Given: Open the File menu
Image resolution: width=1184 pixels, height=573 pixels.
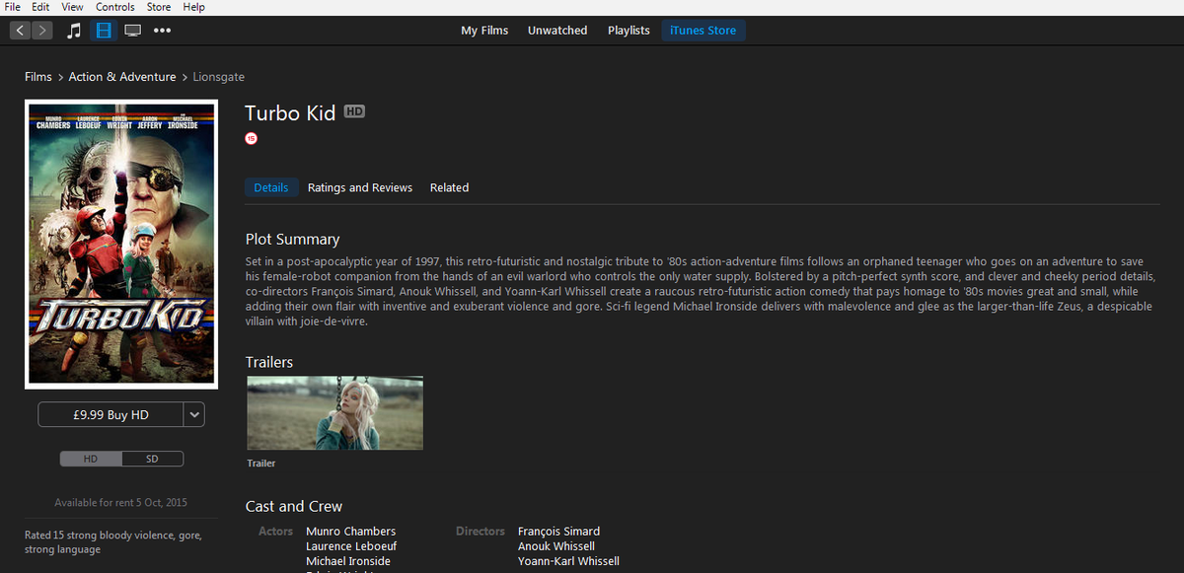Looking at the screenshot, I should tap(13, 7).
